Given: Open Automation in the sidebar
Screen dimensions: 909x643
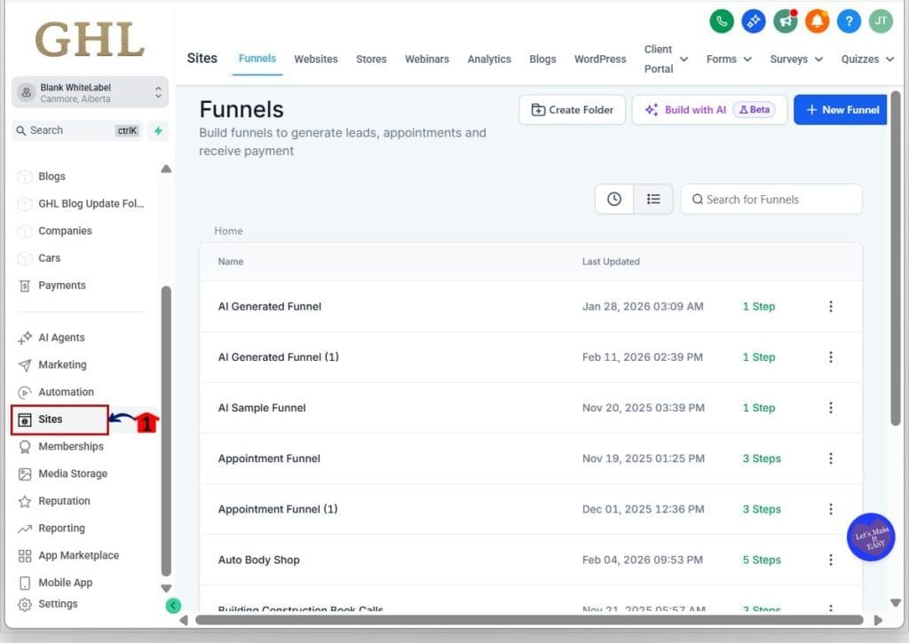Looking at the screenshot, I should coord(66,392).
